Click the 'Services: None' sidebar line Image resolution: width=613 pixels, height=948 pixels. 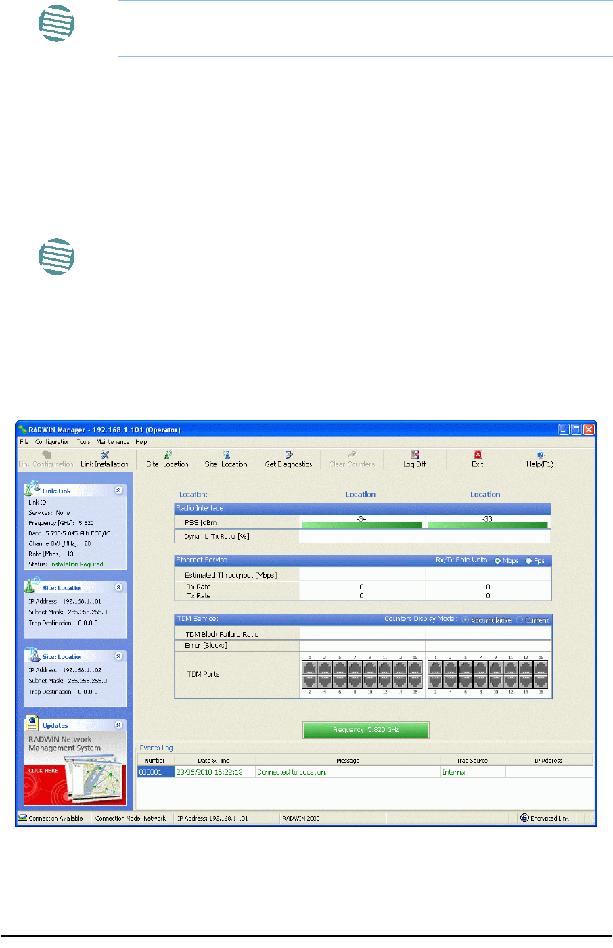[x=49, y=513]
